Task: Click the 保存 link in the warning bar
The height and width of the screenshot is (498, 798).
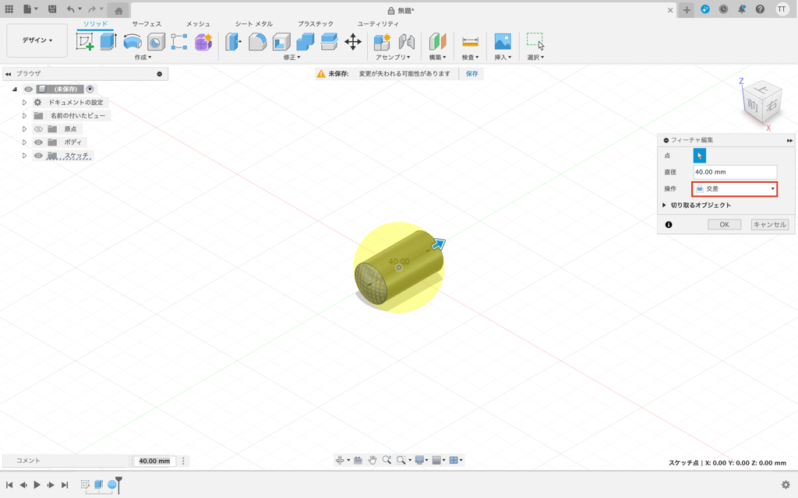Action: pyautogui.click(x=471, y=74)
